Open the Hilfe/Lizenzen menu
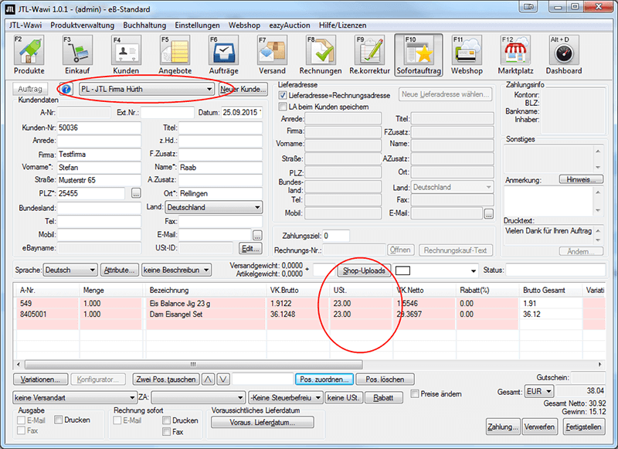Screen dimensions: 618x449 [x=342, y=26]
